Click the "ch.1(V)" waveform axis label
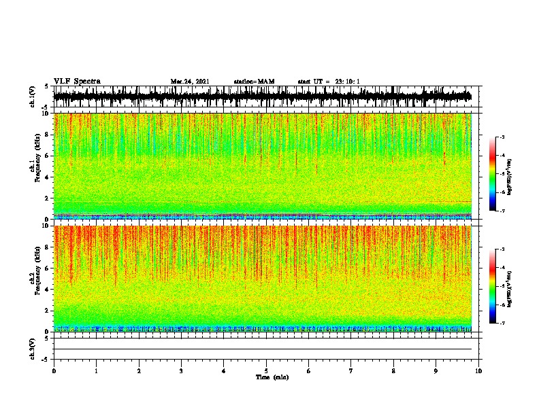The width and height of the screenshot is (539, 416). (x=33, y=97)
